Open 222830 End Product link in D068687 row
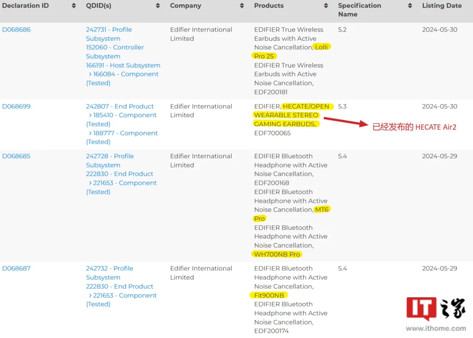The image size is (473, 338). (x=120, y=286)
